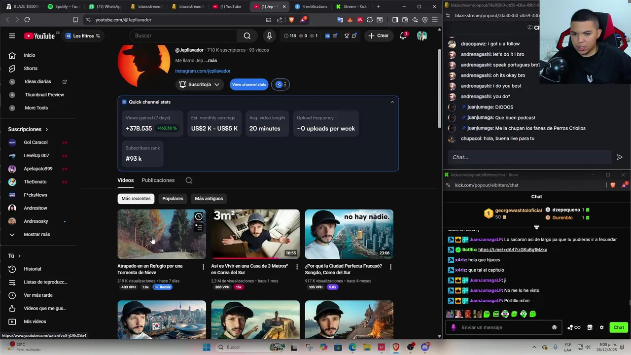Open YouTube notifications bell
The width and height of the screenshot is (631, 355).
(403, 35)
